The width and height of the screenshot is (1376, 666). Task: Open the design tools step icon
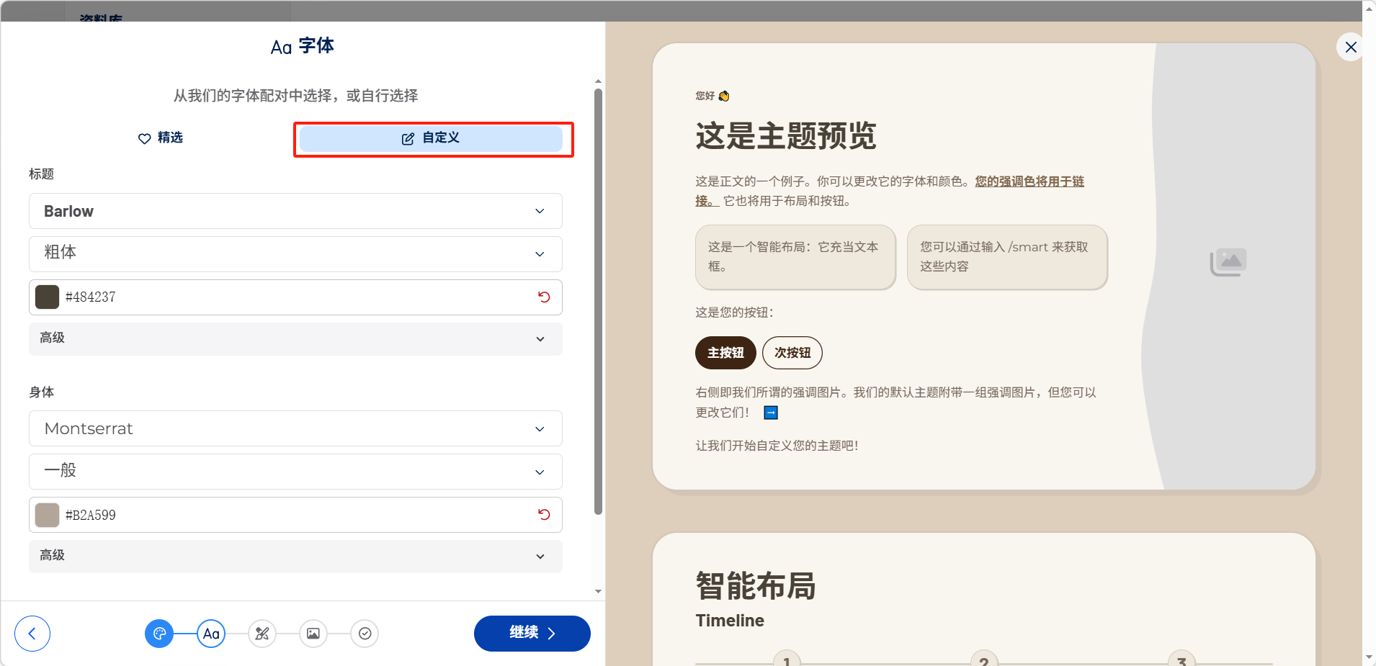[262, 634]
